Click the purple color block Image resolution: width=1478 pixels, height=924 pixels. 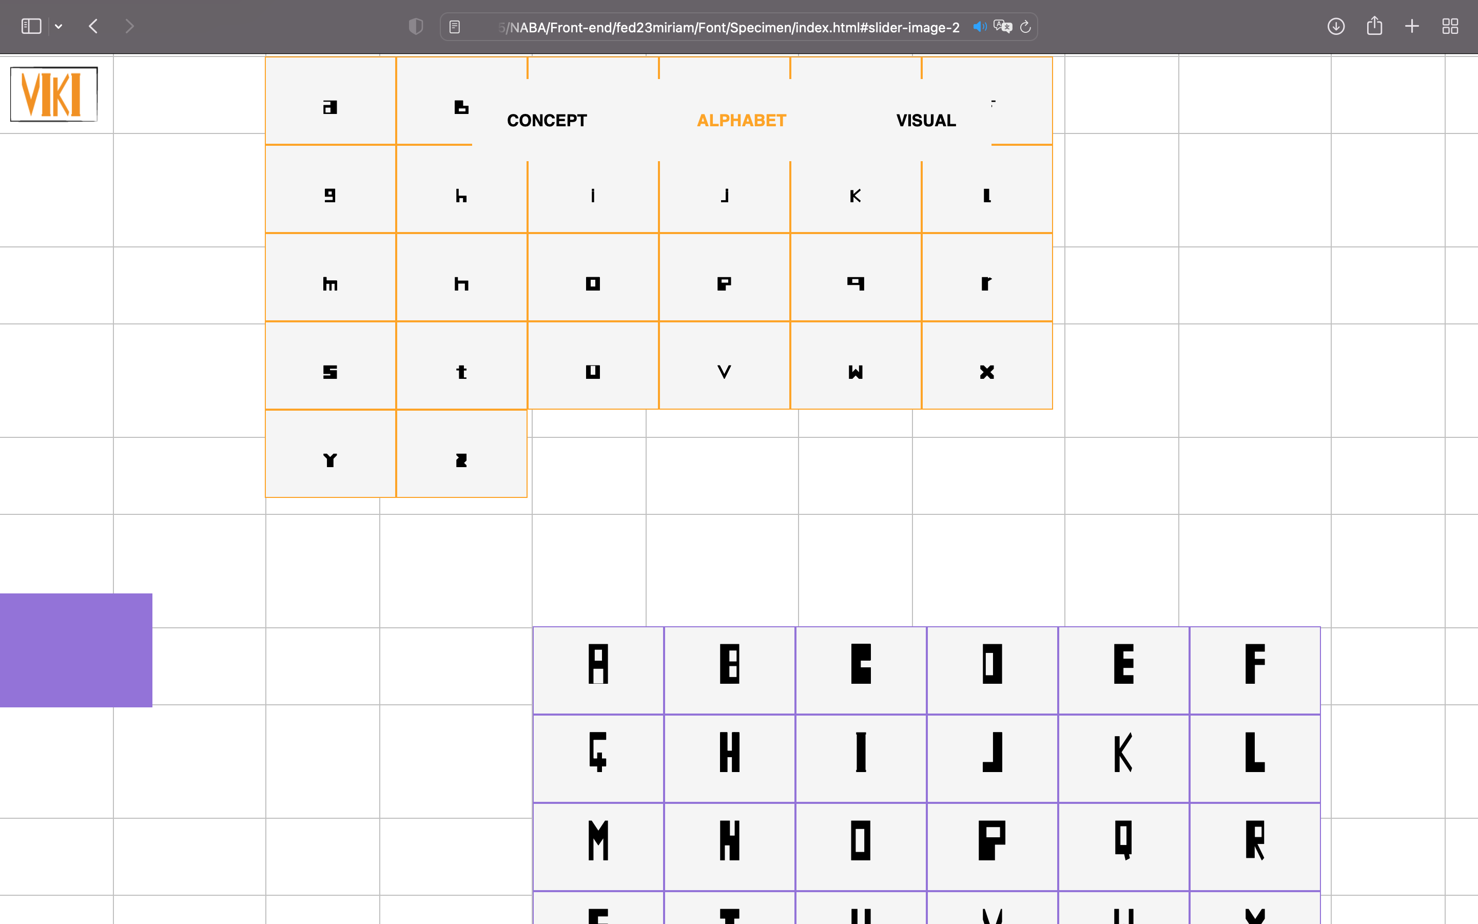76,650
